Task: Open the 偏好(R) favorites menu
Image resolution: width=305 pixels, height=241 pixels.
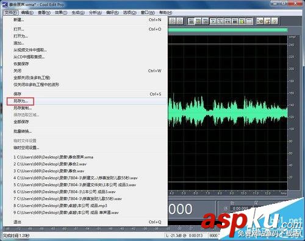Action: [x=112, y=13]
